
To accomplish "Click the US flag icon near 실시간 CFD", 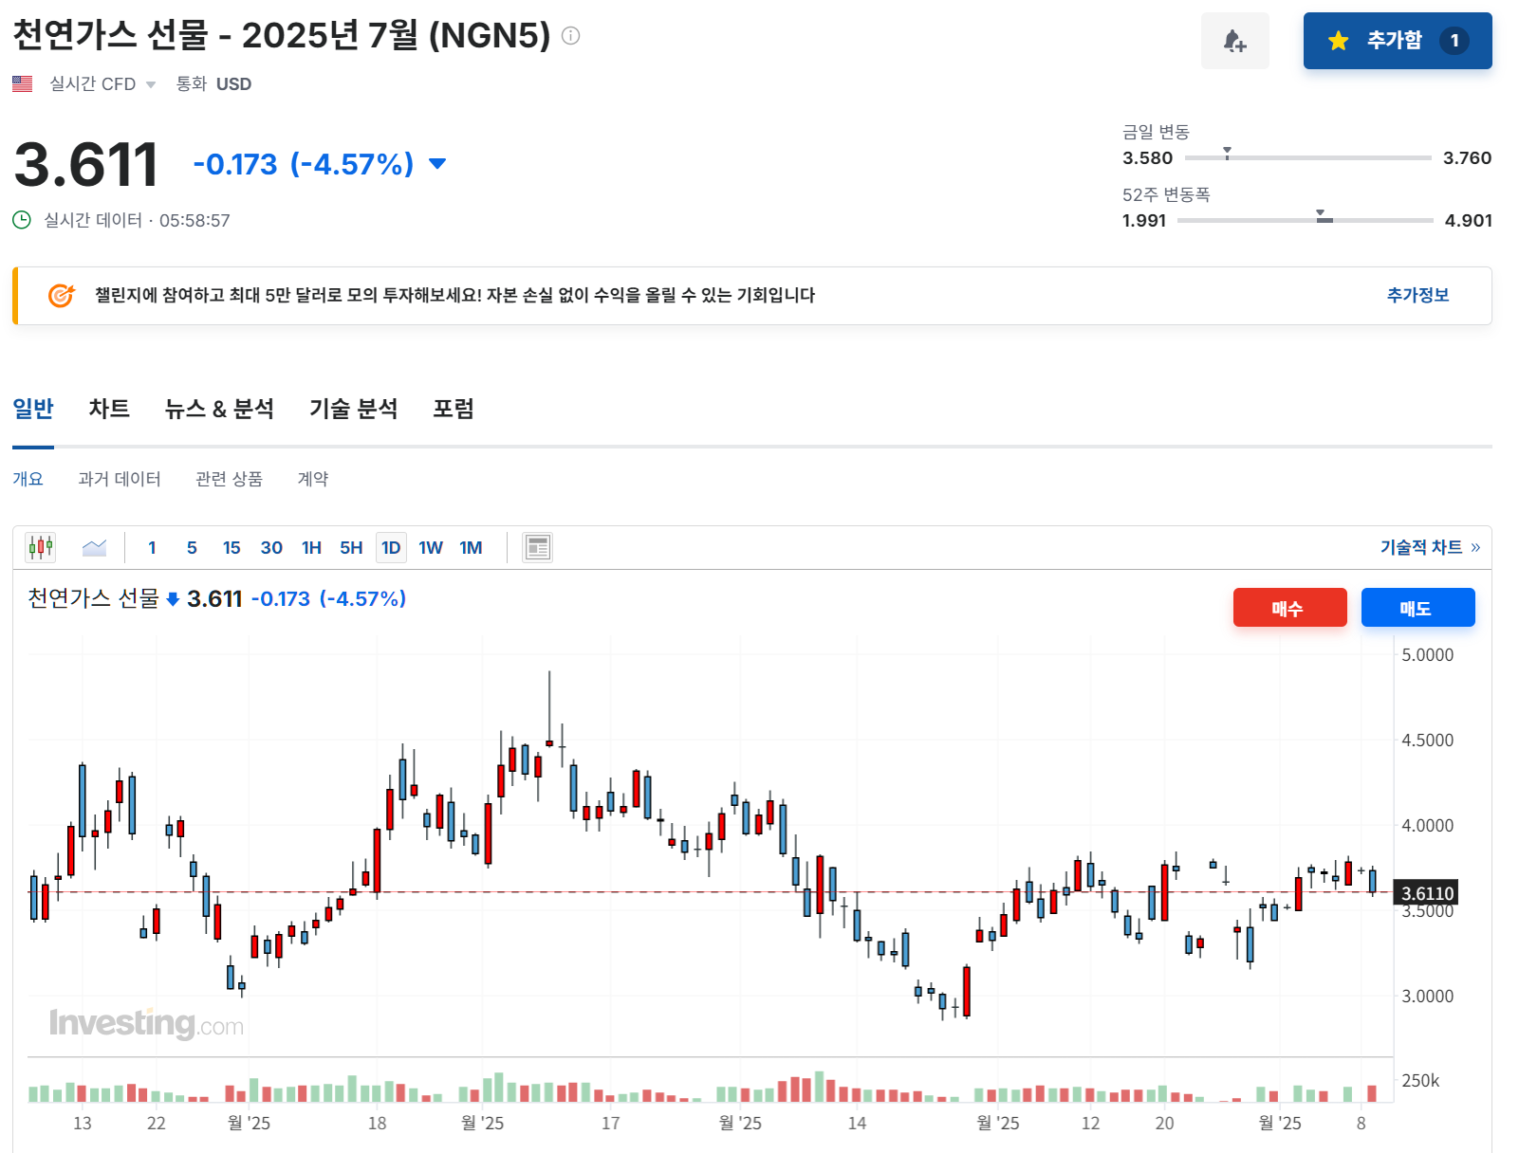I will coord(23,83).
